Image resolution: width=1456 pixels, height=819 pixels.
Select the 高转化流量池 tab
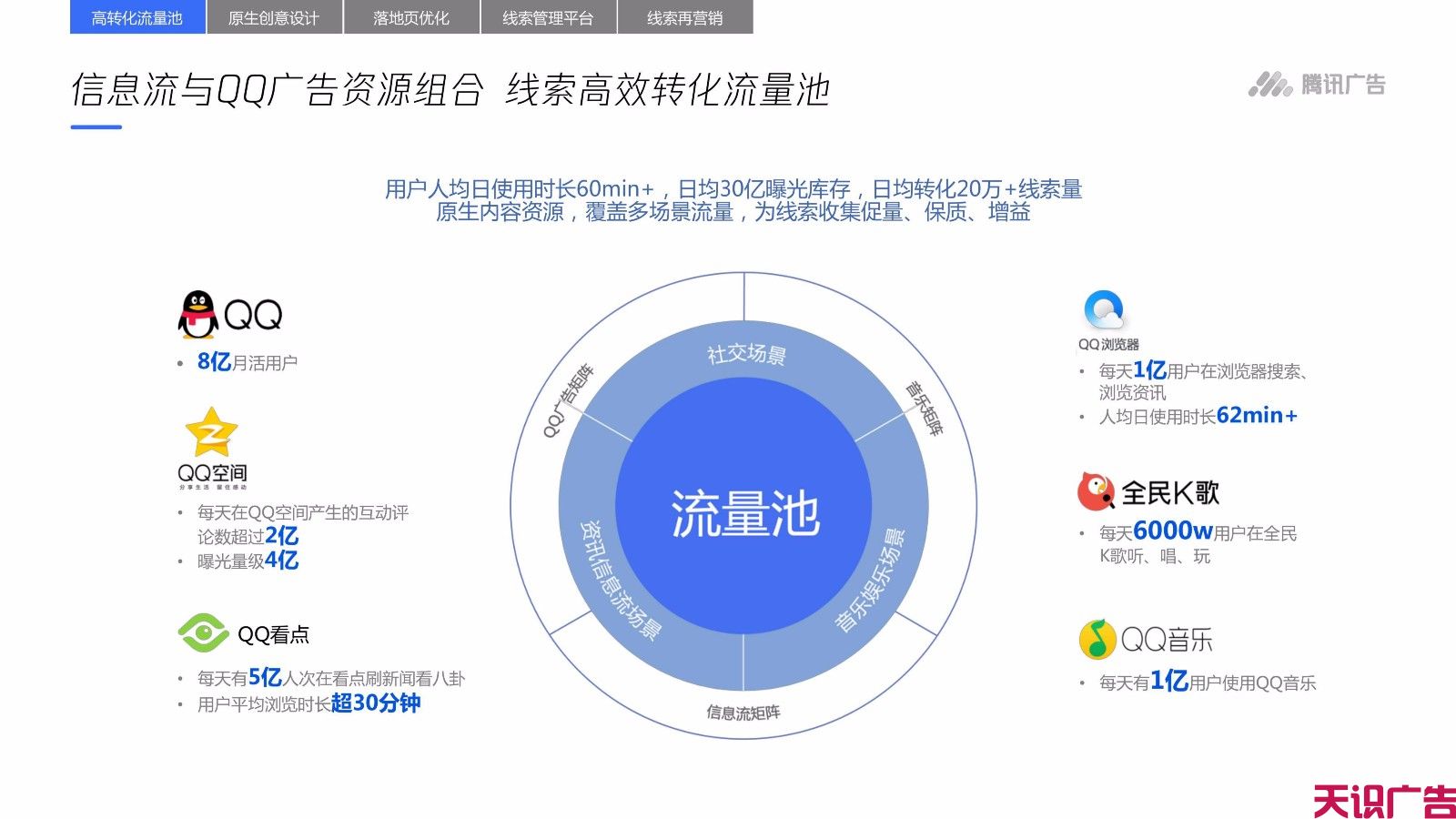[x=137, y=17]
